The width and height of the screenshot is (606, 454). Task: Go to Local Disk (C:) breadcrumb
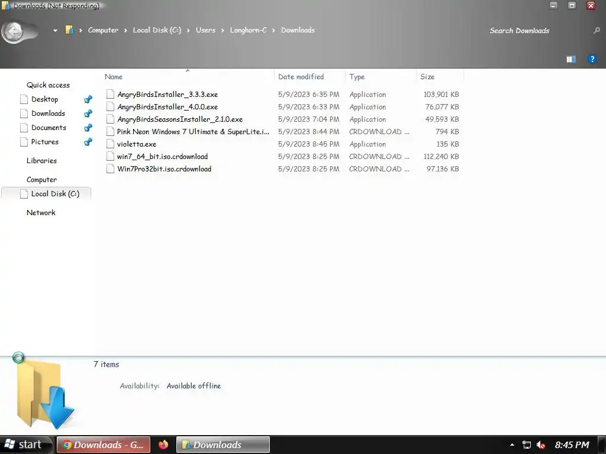point(157,30)
